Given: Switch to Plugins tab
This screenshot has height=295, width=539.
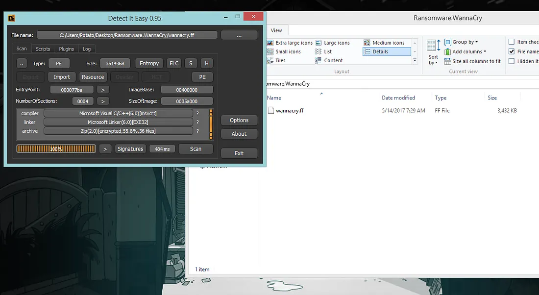Looking at the screenshot, I should coord(66,49).
